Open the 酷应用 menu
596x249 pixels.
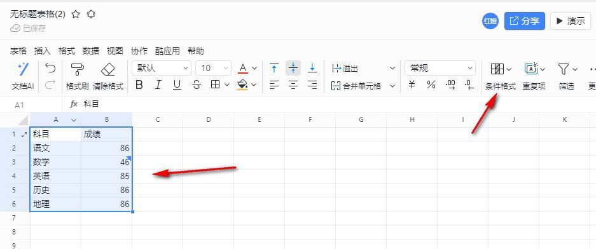pyautogui.click(x=167, y=51)
